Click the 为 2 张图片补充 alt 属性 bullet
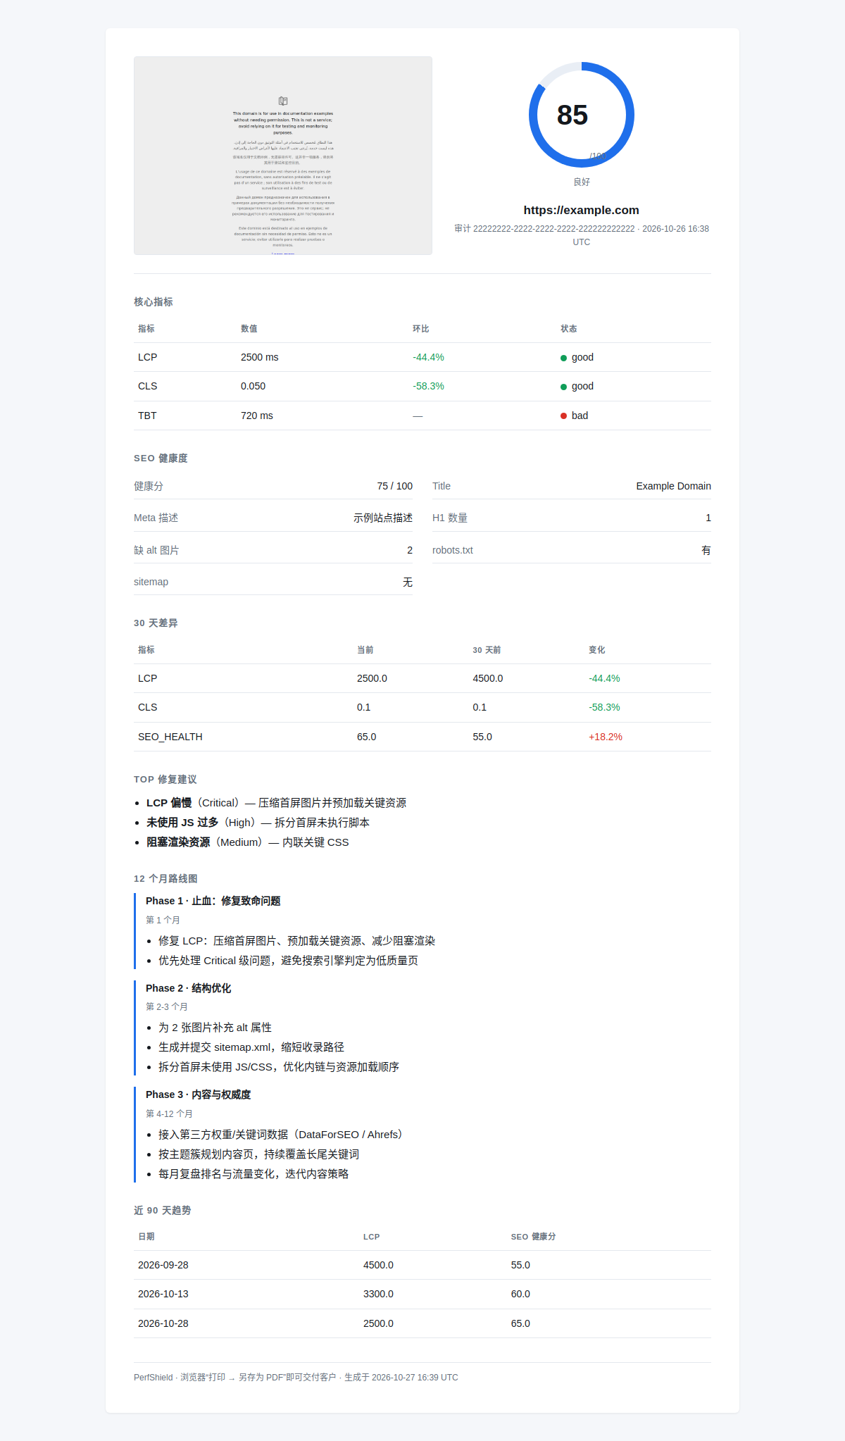Viewport: 845px width, 1441px height. (x=215, y=1028)
